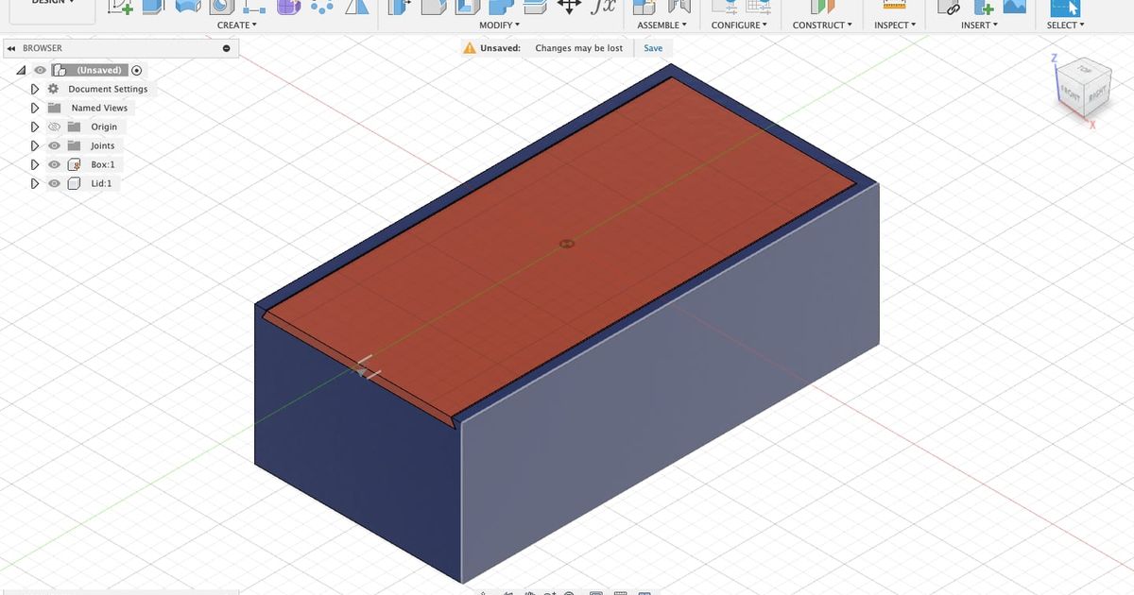Expand the Box:1 component in the browser
Viewport: 1134px width, 595px height.
pyautogui.click(x=35, y=164)
